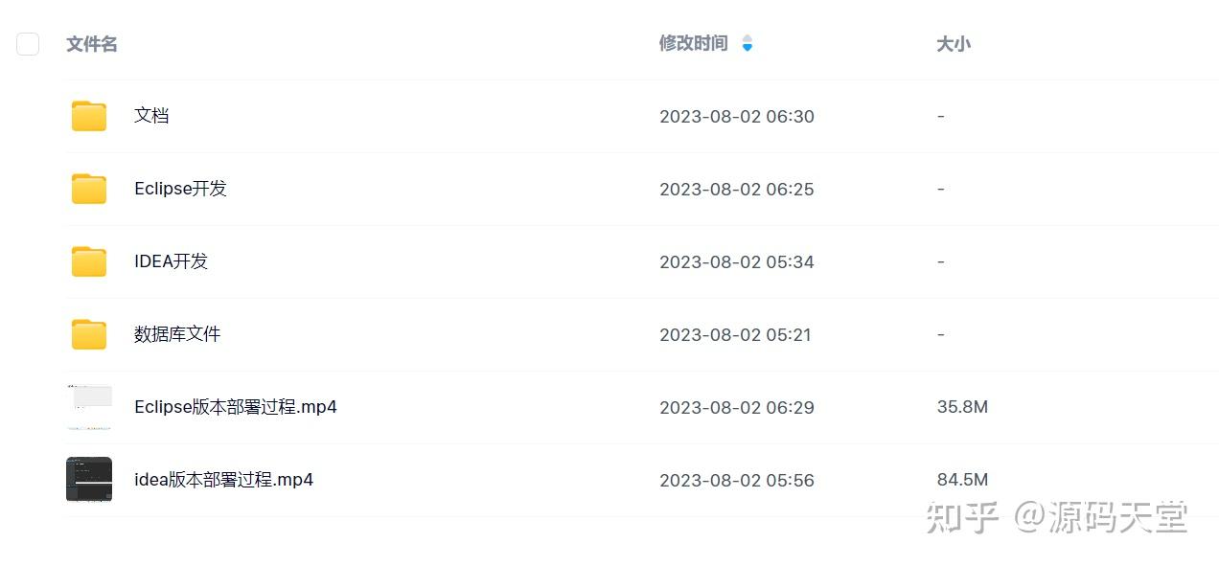Screen dimensions: 1219x566
Task: Click the 2023-08-02 06:30 modification date
Action: [736, 117]
